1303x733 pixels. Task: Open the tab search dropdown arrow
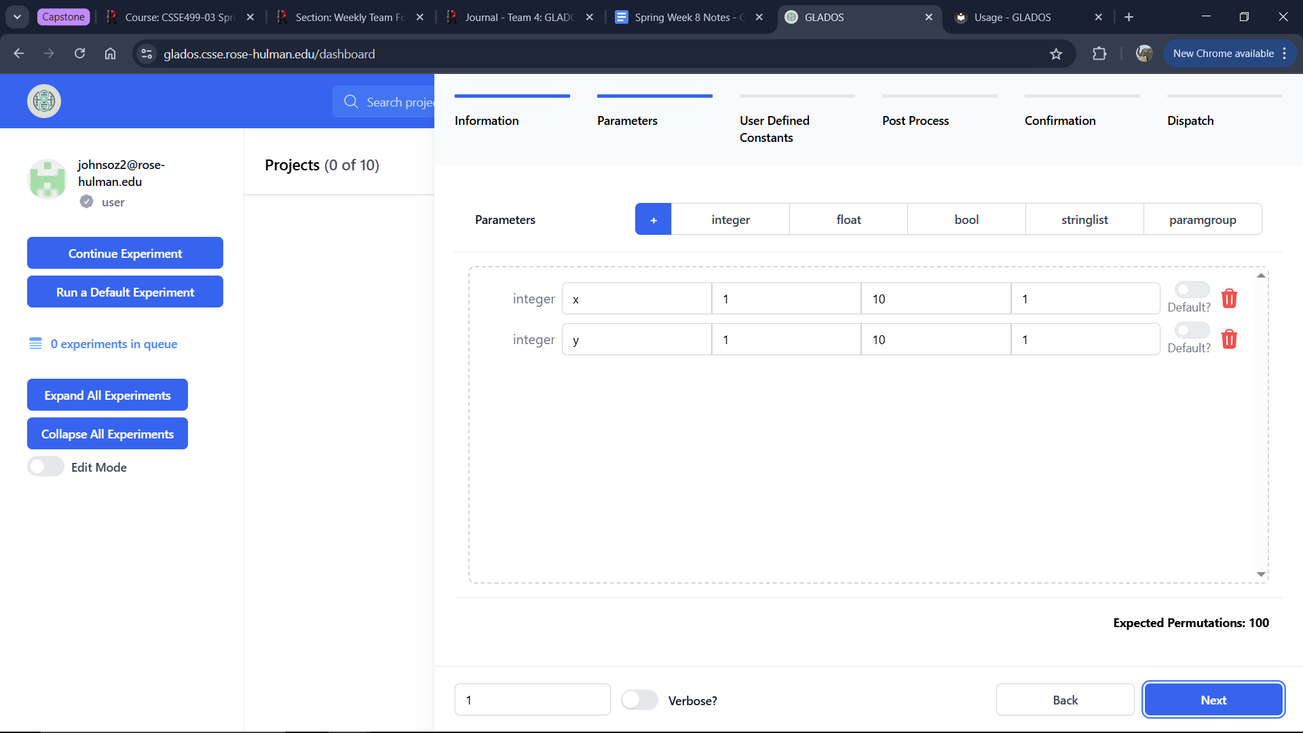(17, 17)
